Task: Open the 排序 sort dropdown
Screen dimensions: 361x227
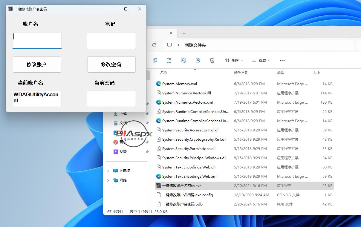Action: (x=234, y=60)
